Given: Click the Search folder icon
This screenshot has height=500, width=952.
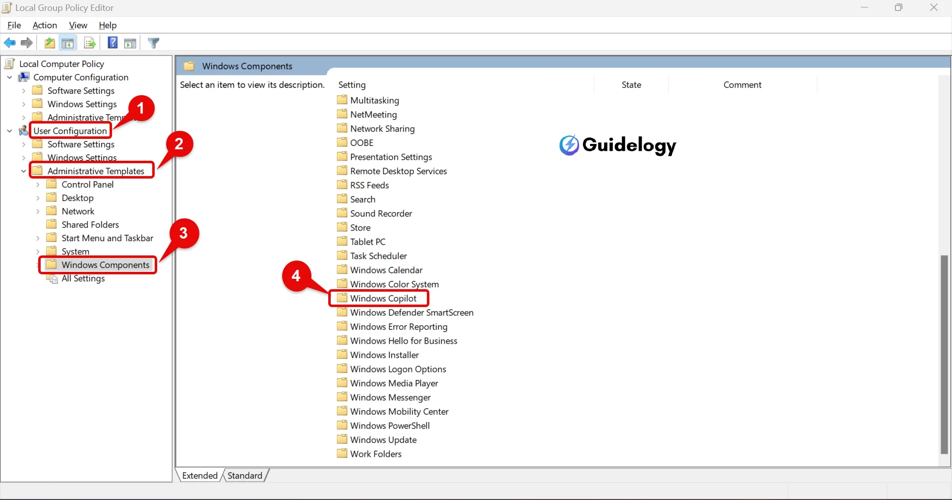Looking at the screenshot, I should 342,199.
